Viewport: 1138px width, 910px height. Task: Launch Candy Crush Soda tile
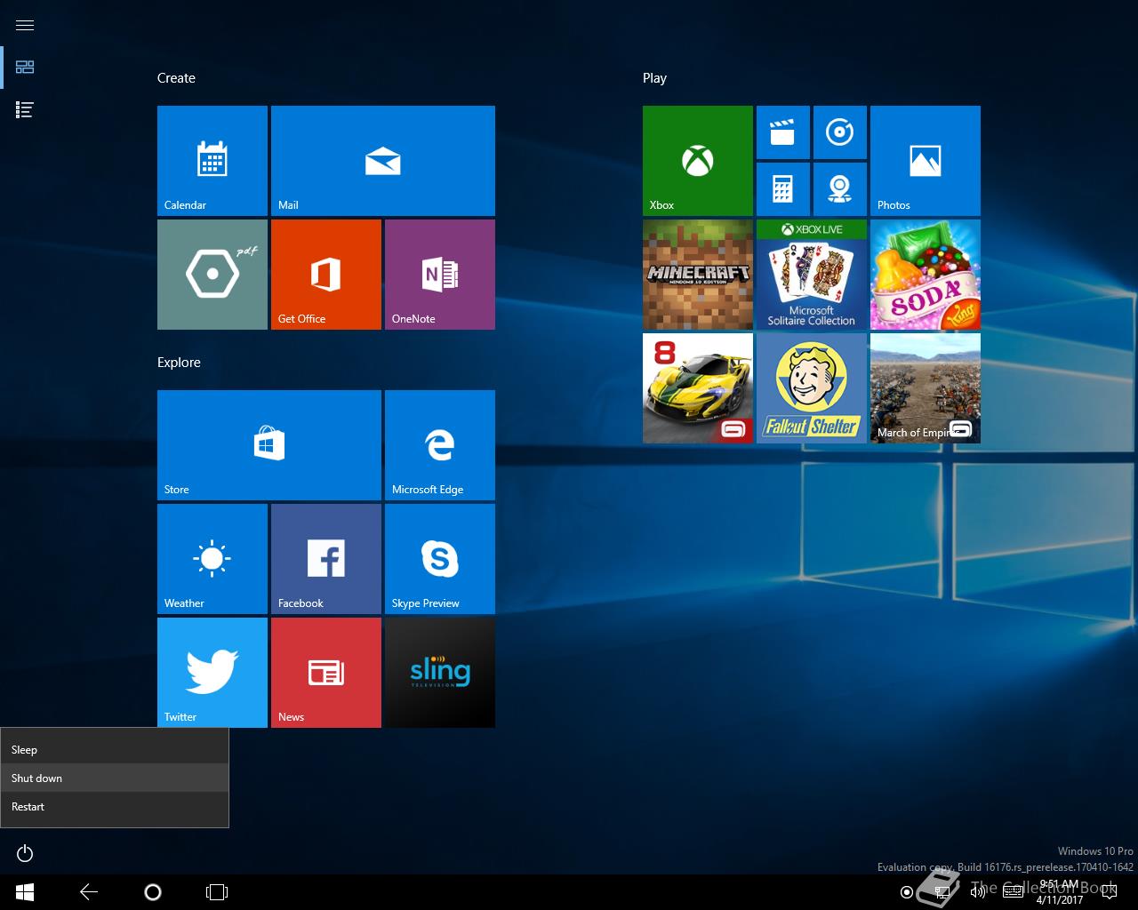(x=926, y=275)
